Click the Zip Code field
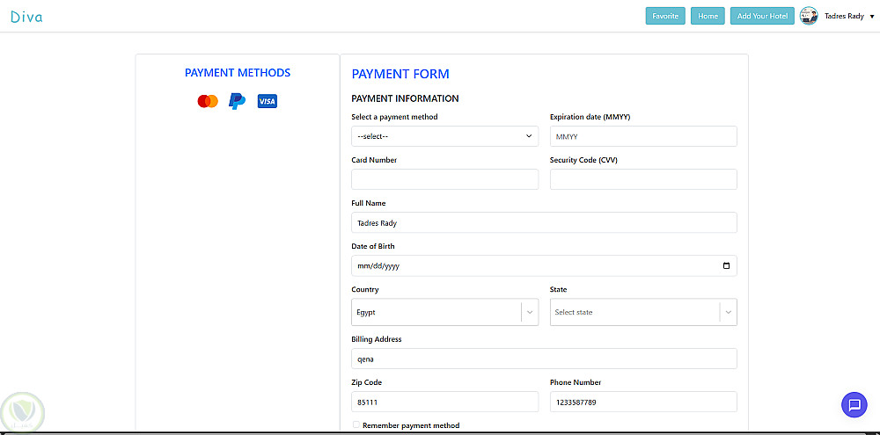880x435 pixels. (444, 402)
